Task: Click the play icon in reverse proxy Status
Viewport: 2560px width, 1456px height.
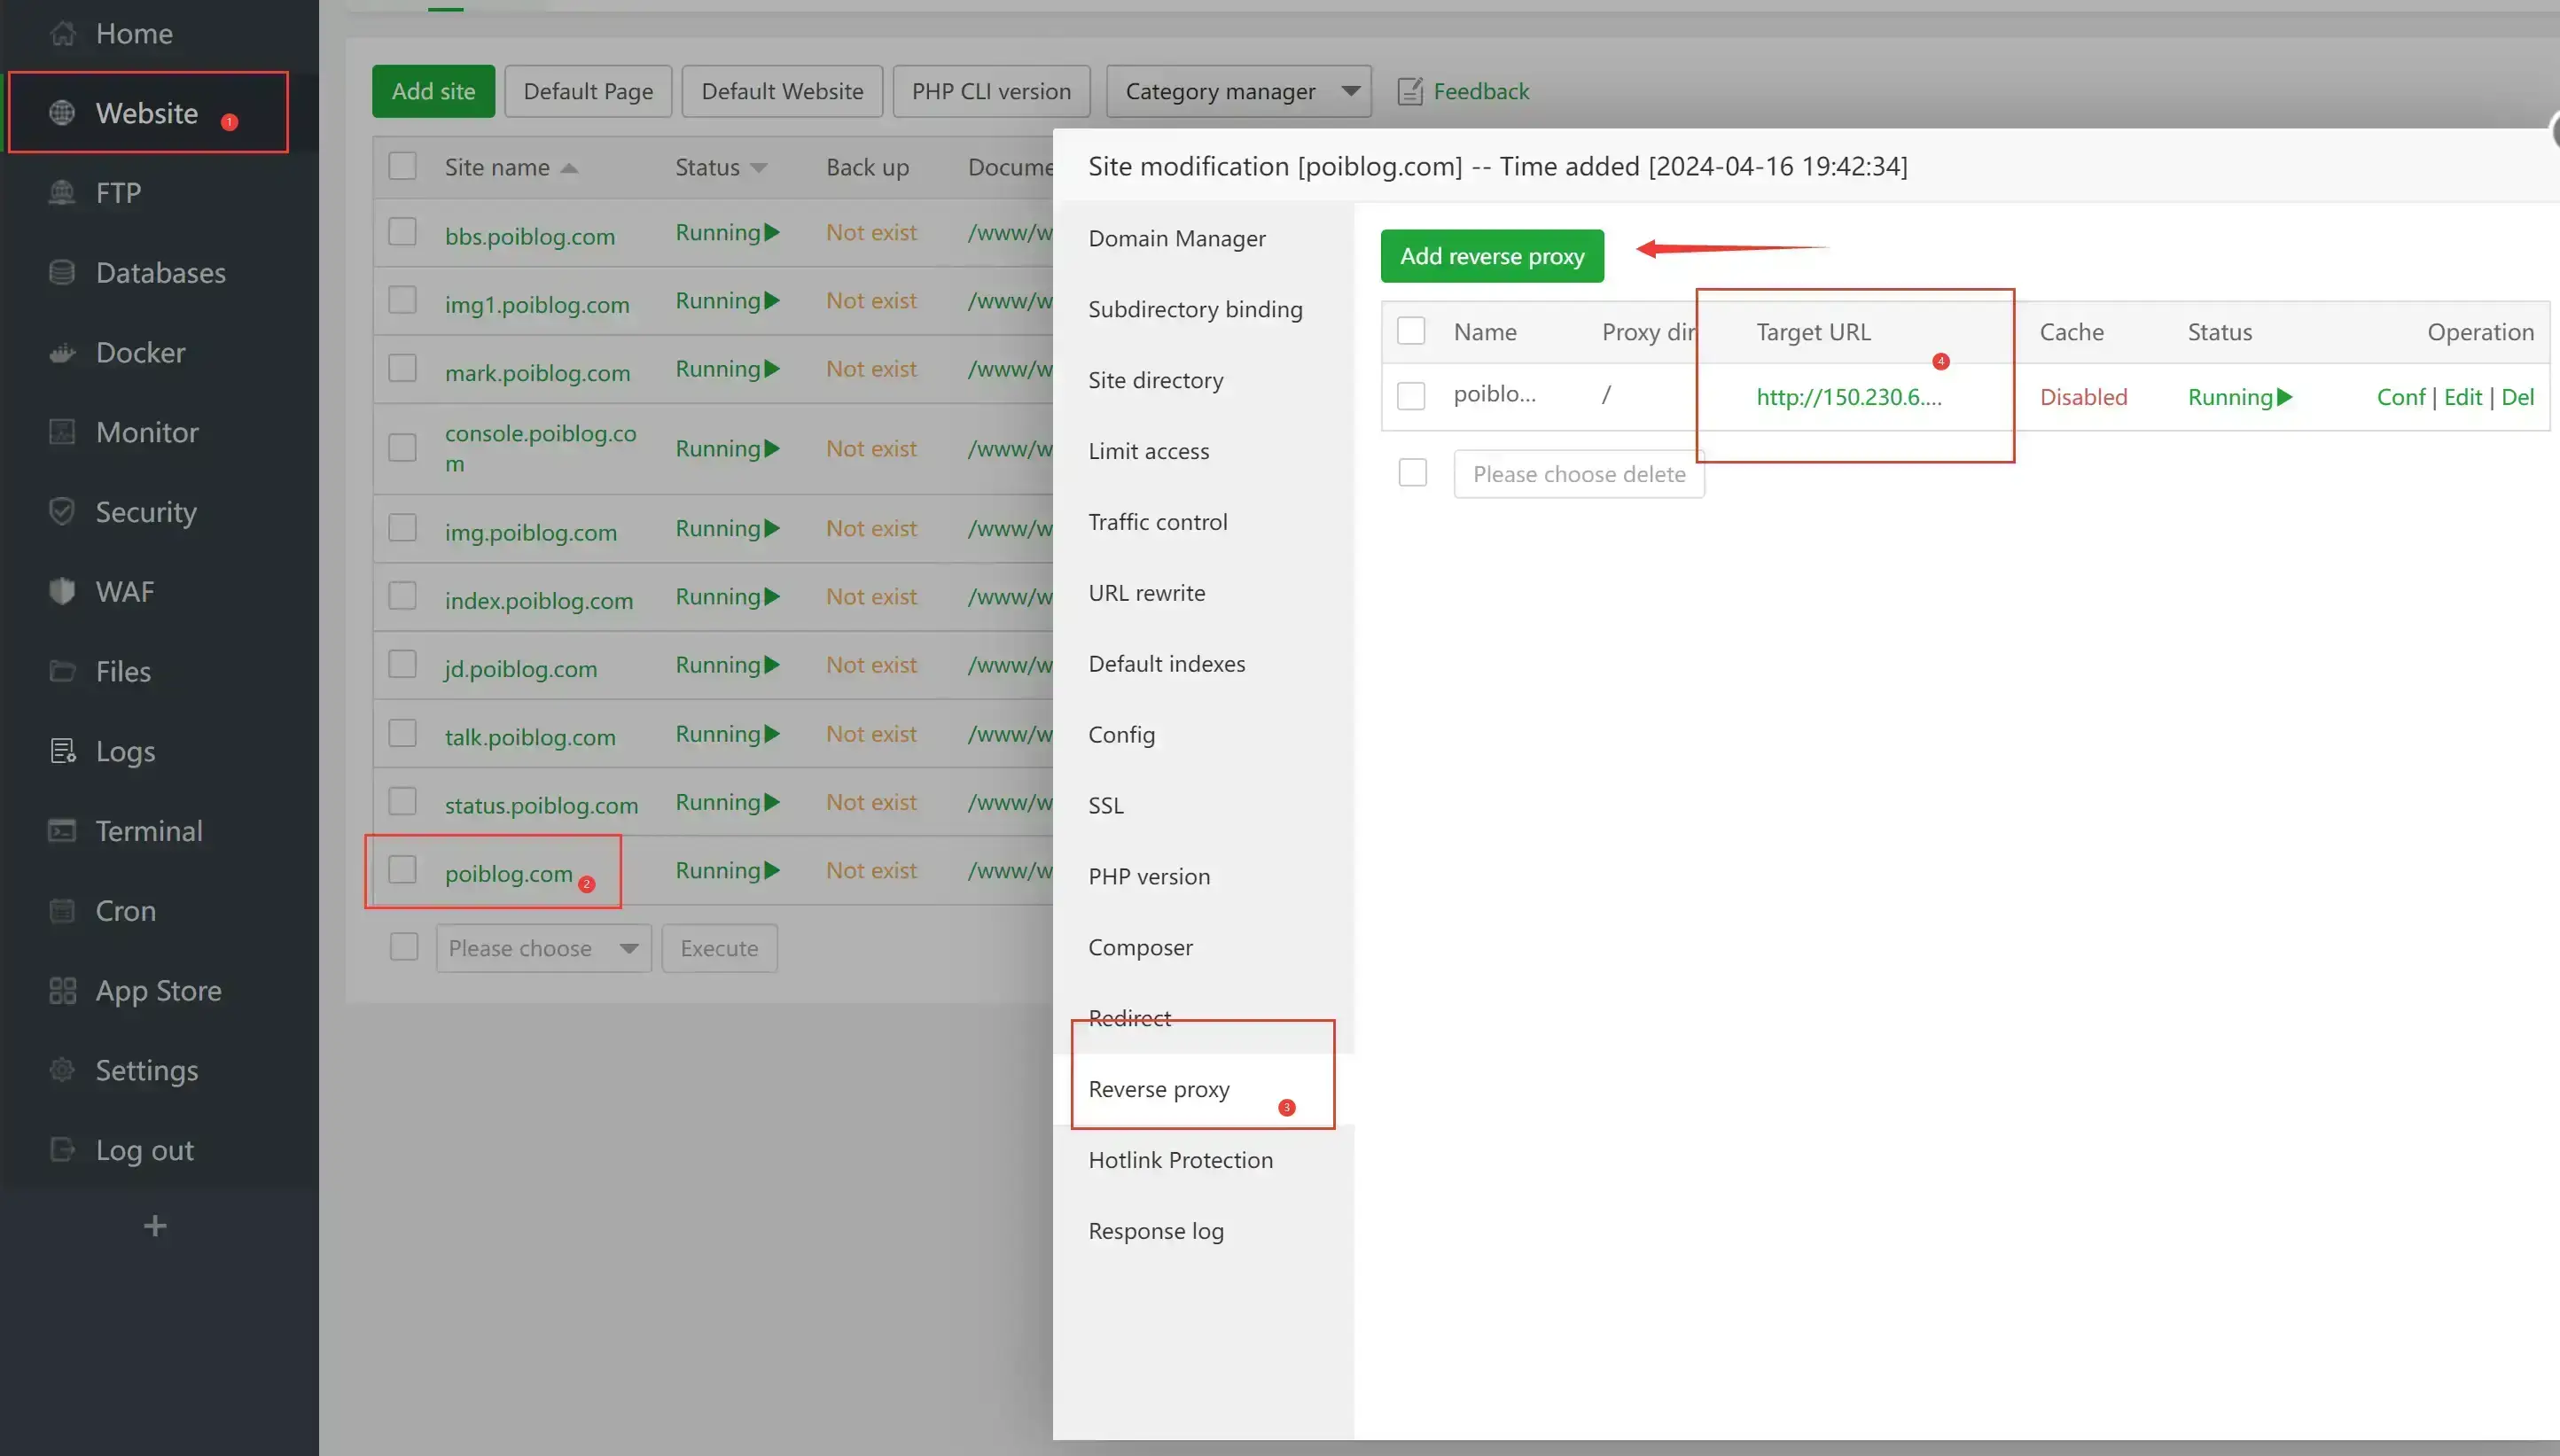Action: 2285,397
